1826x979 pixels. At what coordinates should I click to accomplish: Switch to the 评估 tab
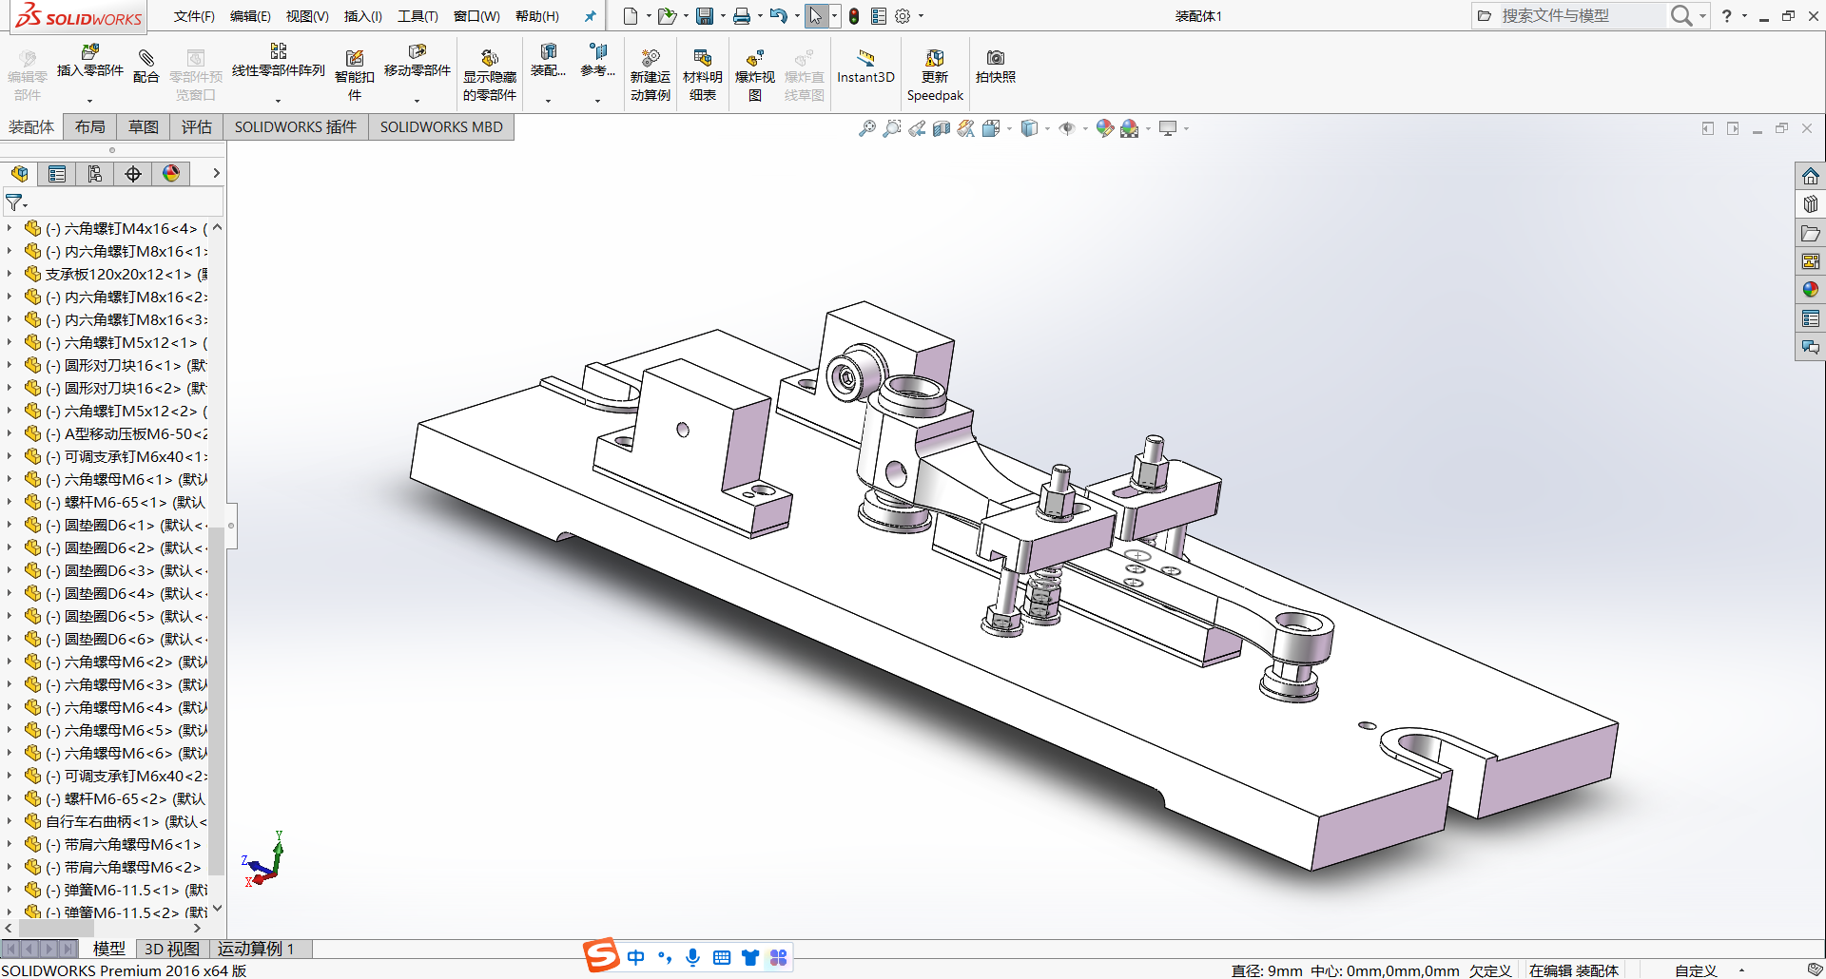pos(197,127)
